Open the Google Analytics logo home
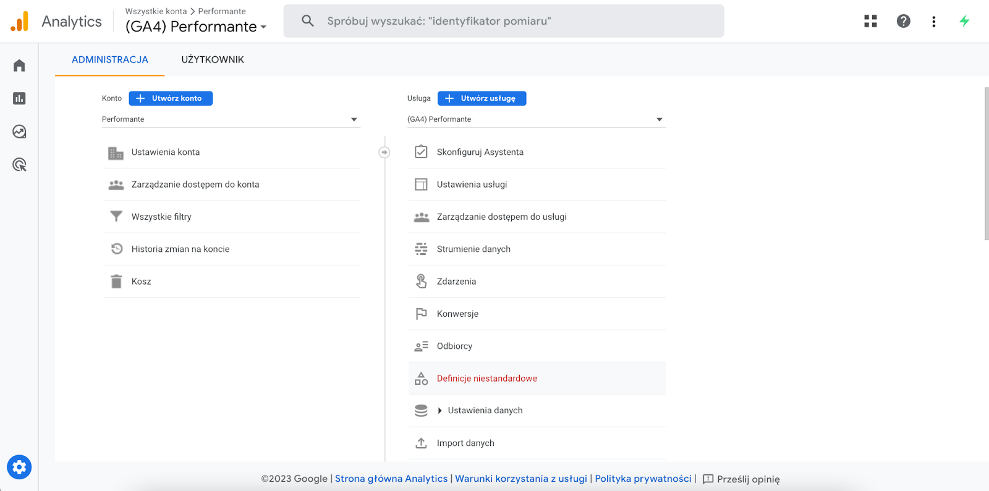Image resolution: width=989 pixels, height=491 pixels. [x=20, y=21]
